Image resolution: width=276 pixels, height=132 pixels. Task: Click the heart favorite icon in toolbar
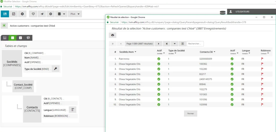click(33, 14)
